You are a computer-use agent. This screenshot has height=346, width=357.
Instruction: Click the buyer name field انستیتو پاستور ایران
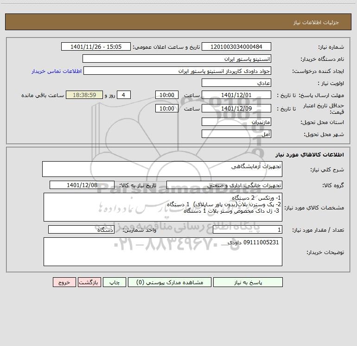177,59
